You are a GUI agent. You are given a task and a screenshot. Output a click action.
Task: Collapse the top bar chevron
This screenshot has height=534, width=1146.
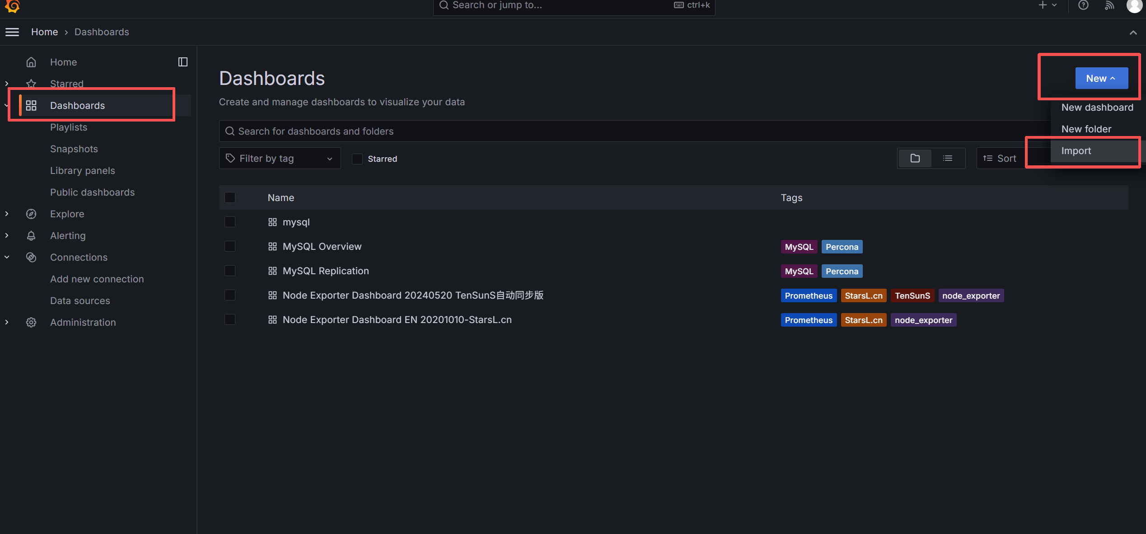click(1133, 32)
